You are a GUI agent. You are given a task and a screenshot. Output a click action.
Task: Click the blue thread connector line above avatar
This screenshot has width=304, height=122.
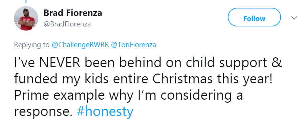26,1
